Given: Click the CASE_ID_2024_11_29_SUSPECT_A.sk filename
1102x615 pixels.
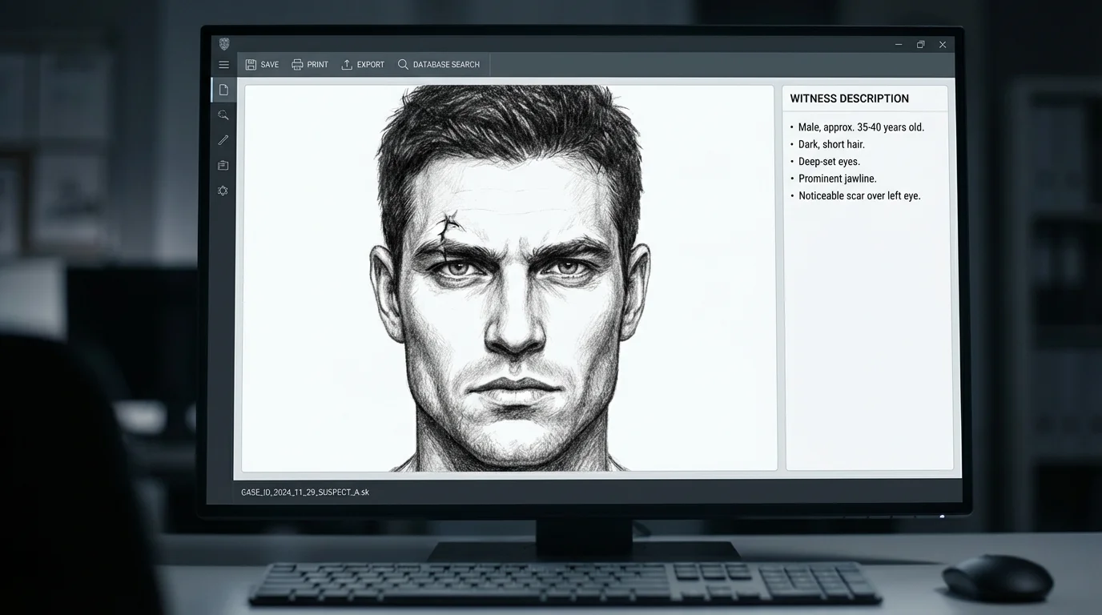Looking at the screenshot, I should tap(305, 492).
